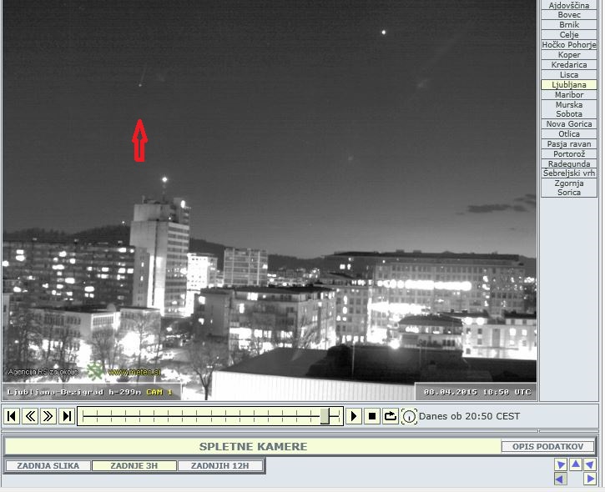Click the blue up arrow navigation icon
Screen dimensions: 605x492
575,464
